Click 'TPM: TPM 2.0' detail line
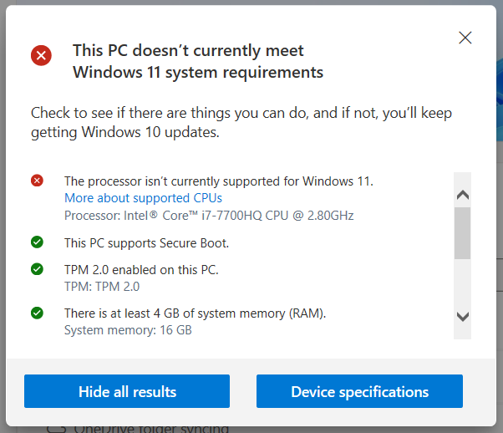Image resolution: width=503 pixels, height=433 pixels. (102, 287)
